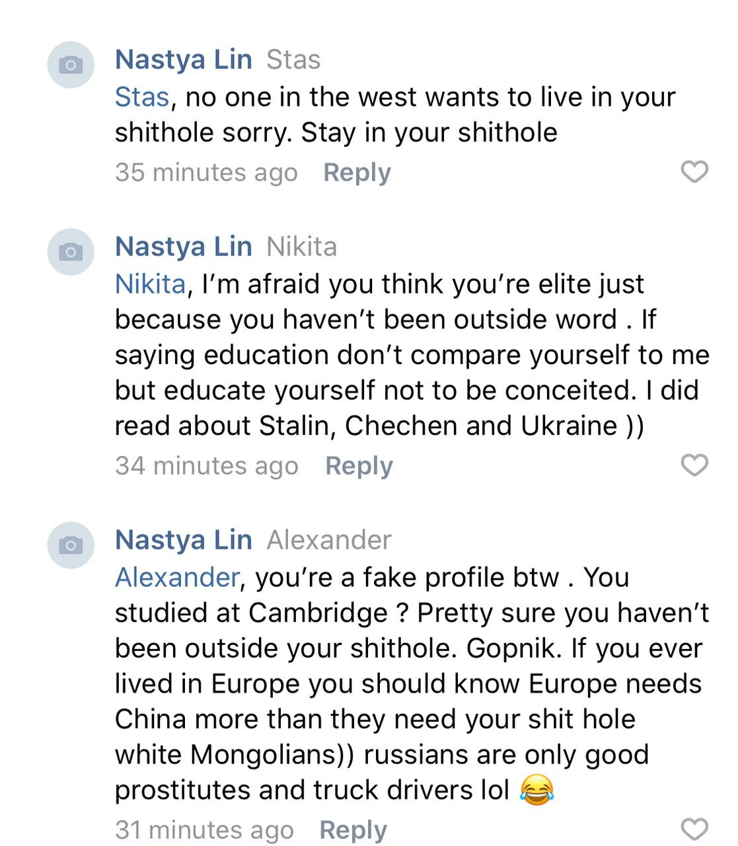Reply to the 34 minutes ago comment
This screenshot has width=738, height=846.
[x=359, y=466]
